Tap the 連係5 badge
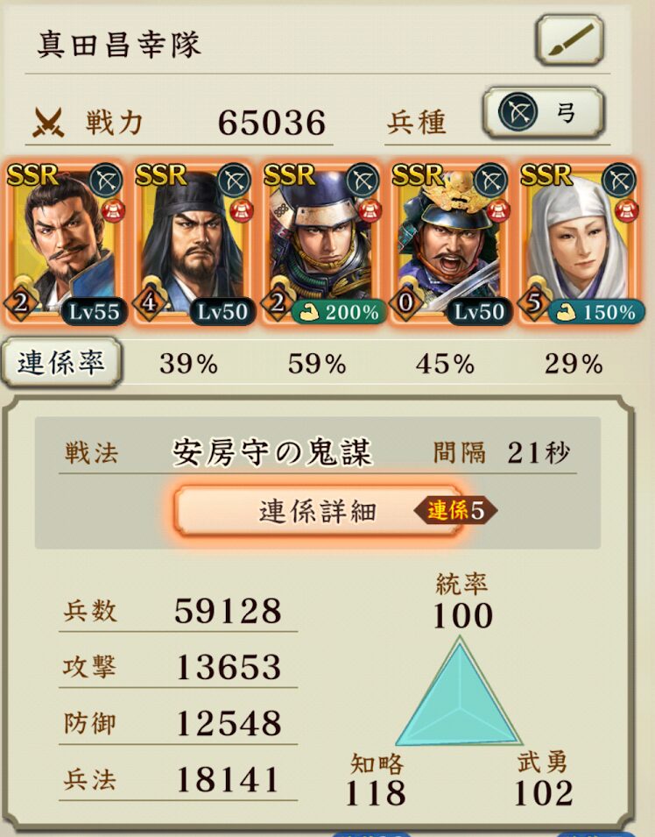This screenshot has width=655, height=837. pos(455,510)
